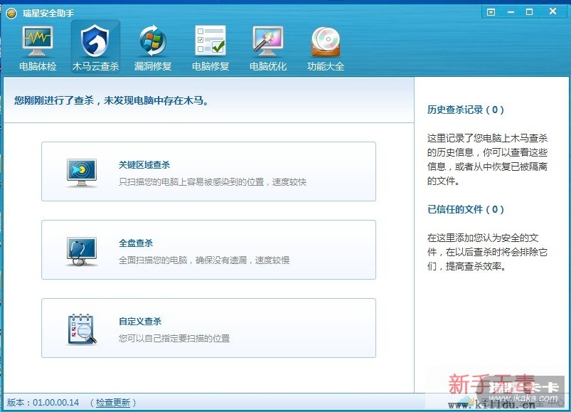Open 功能大全 disc icon
This screenshot has width=571, height=412.
tap(326, 42)
